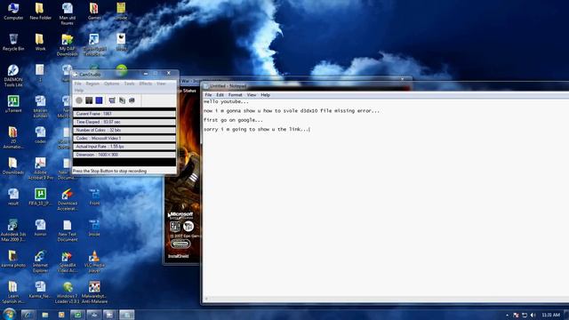Click the Notepad title bar
Image resolution: width=569 pixels, height=320 pixels.
point(385,86)
